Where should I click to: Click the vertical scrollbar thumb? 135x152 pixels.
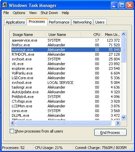124,50
